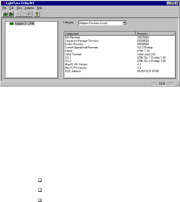Click the adapter card icon with red mark
180x202 pixels.
coord(11,14)
